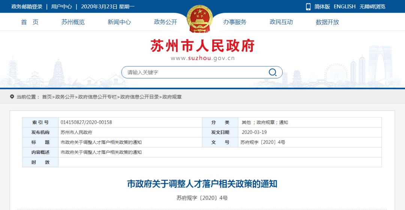Click the 发文日期 label cell

(x=220, y=132)
